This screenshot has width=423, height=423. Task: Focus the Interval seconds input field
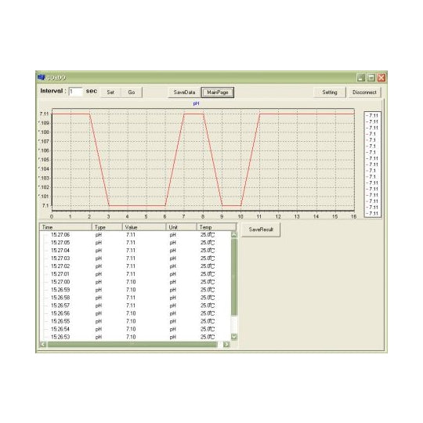(75, 92)
